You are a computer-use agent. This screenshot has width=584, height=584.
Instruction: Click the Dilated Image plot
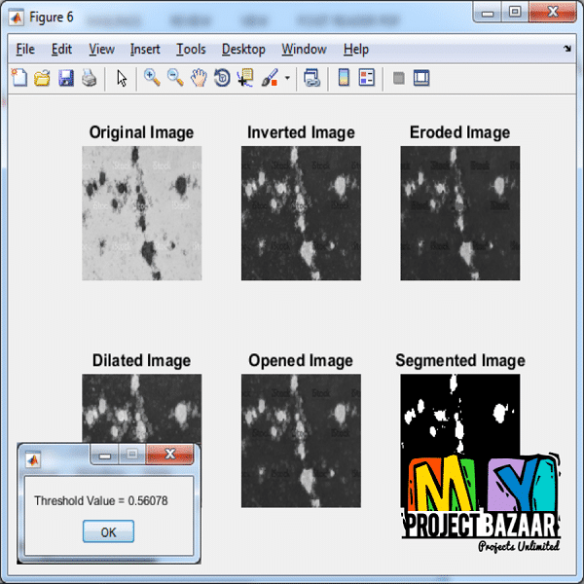click(x=141, y=409)
